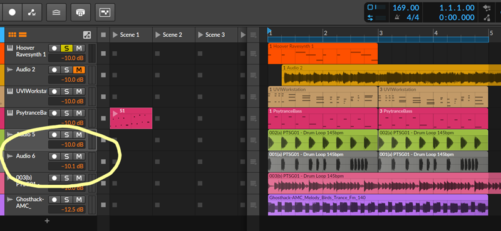Click bar 3 on the timeline ruler
The image size is (501, 231).
coord(381,33)
